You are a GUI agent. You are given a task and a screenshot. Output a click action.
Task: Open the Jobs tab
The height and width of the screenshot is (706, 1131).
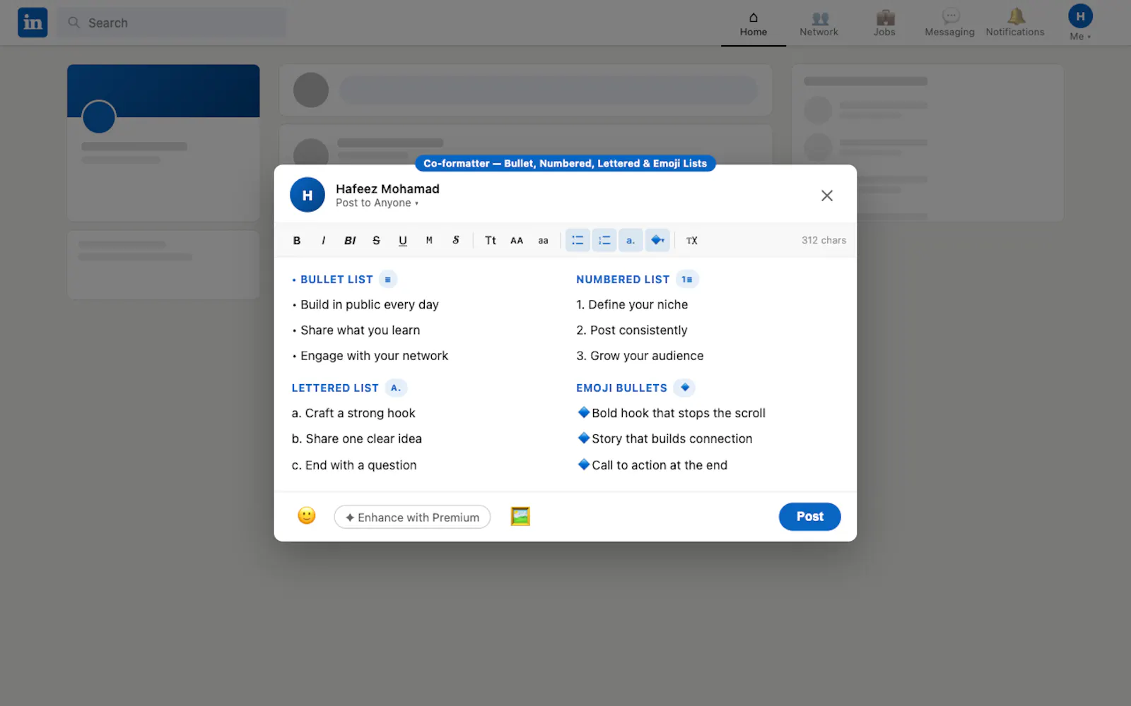click(x=884, y=23)
